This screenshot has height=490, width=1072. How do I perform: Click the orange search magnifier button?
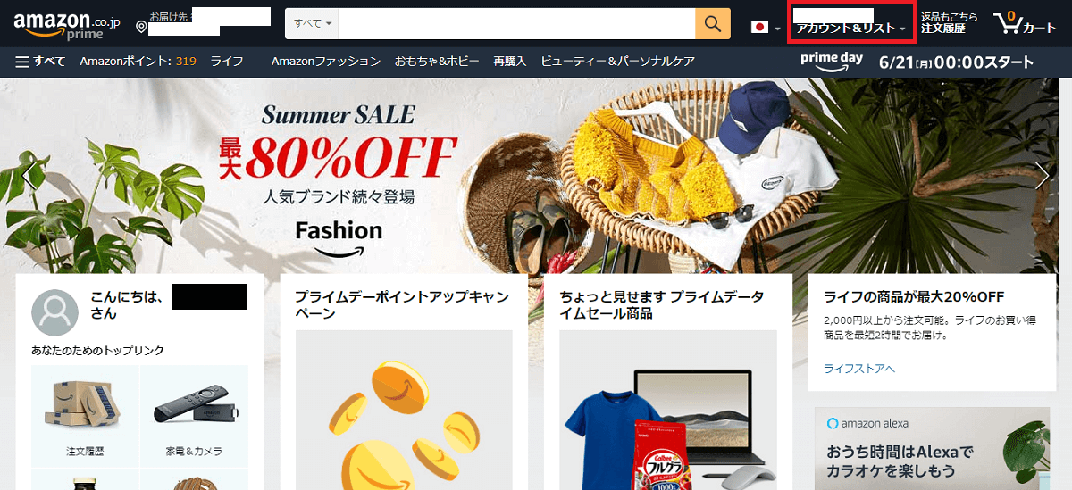[x=713, y=23]
